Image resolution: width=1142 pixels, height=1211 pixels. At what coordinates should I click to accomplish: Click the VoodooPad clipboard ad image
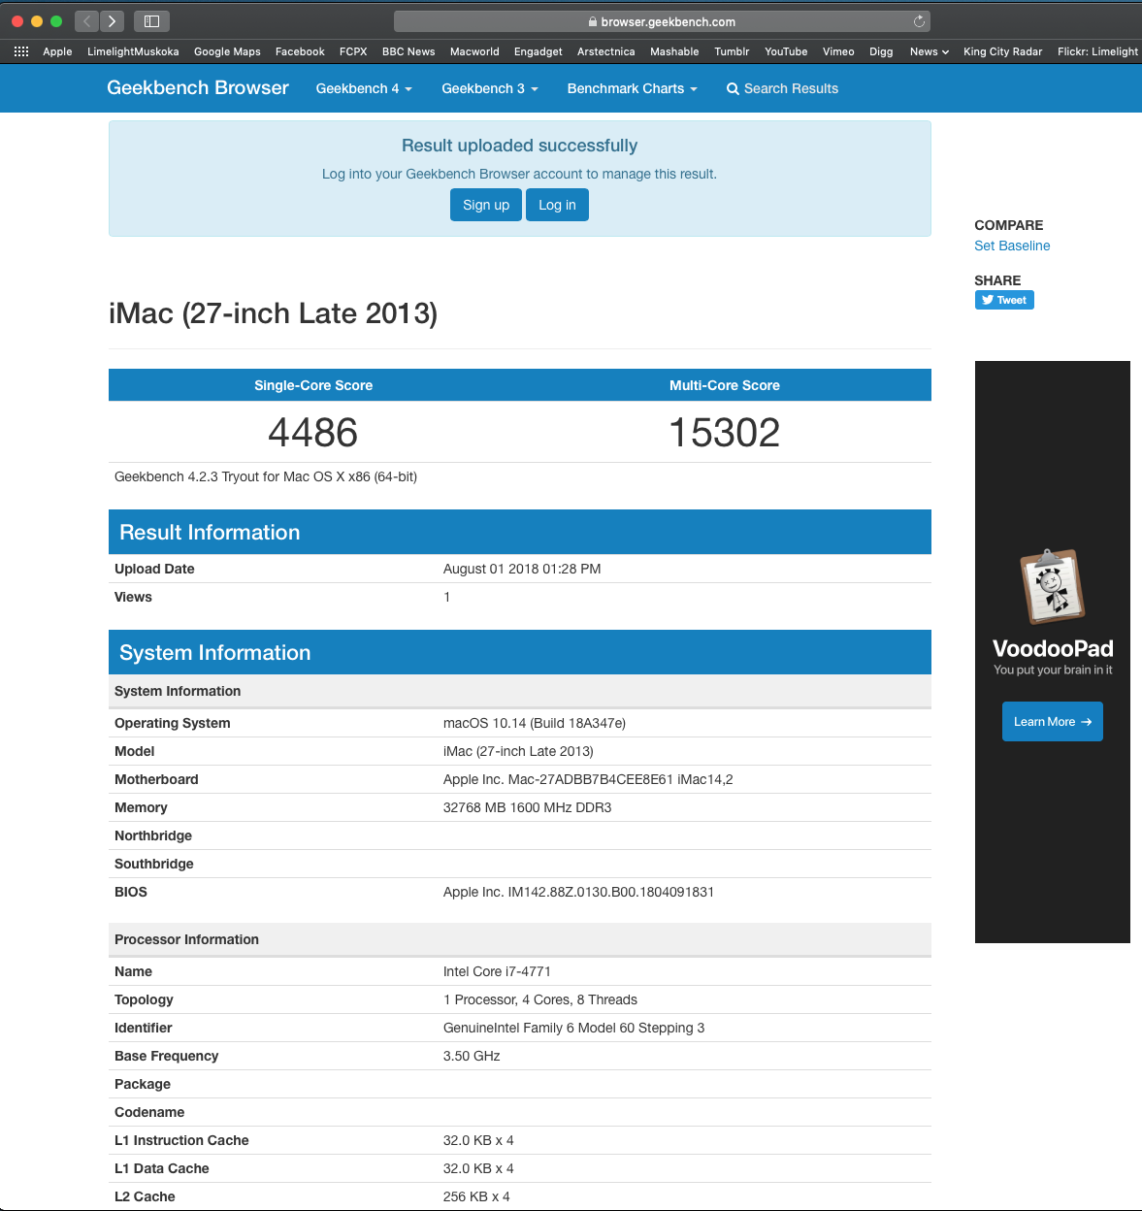[1052, 586]
